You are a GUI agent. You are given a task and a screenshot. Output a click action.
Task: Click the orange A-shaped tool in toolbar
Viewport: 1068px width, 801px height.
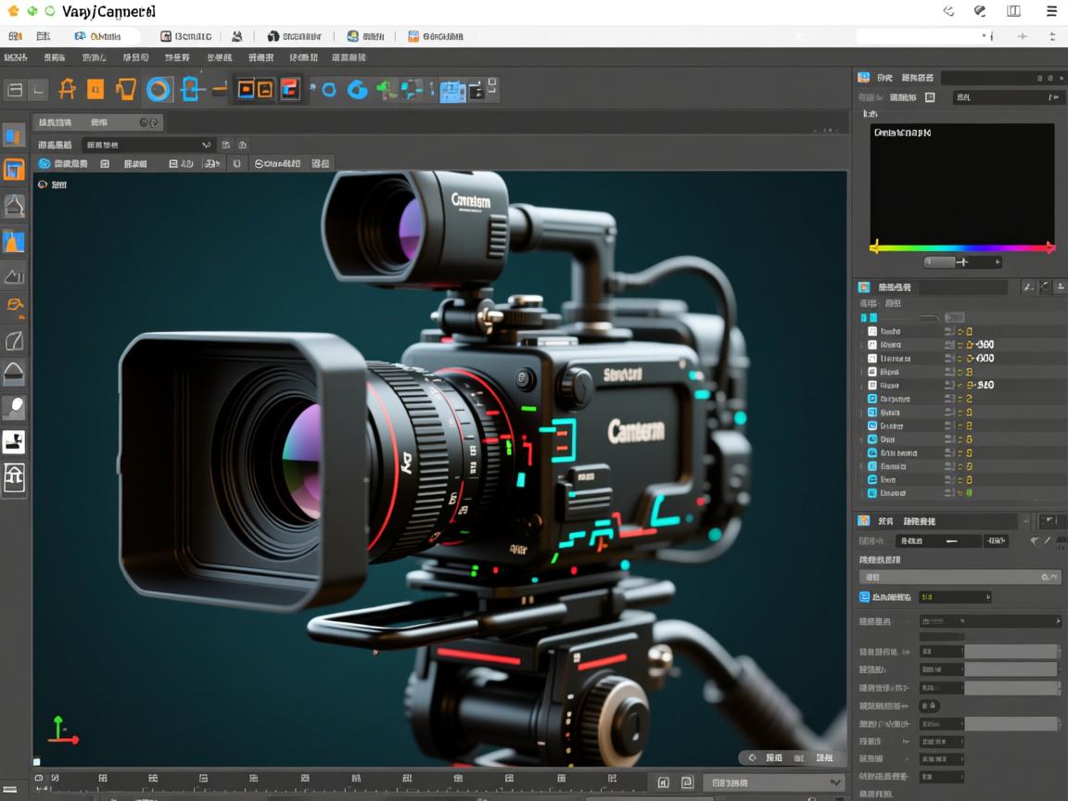[x=67, y=89]
